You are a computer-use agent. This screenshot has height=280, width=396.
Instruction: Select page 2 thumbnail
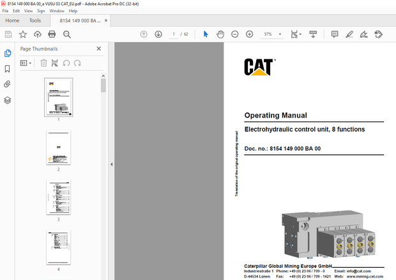click(x=59, y=148)
